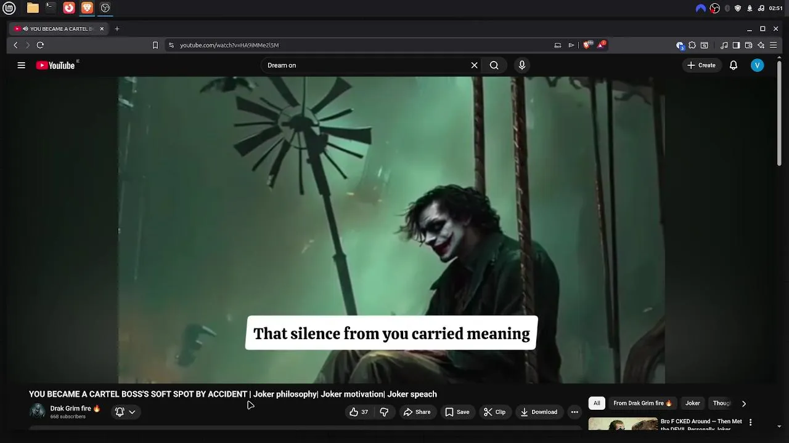Open the OBS icon in system tray
Image resolution: width=789 pixels, height=443 pixels.
(x=715, y=8)
